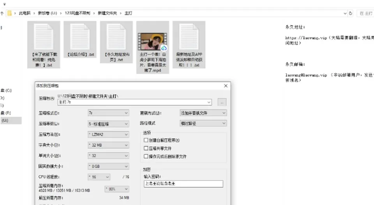Click the 解压所需内存 34 MB value
The image size is (374, 205).
(x=124, y=198)
